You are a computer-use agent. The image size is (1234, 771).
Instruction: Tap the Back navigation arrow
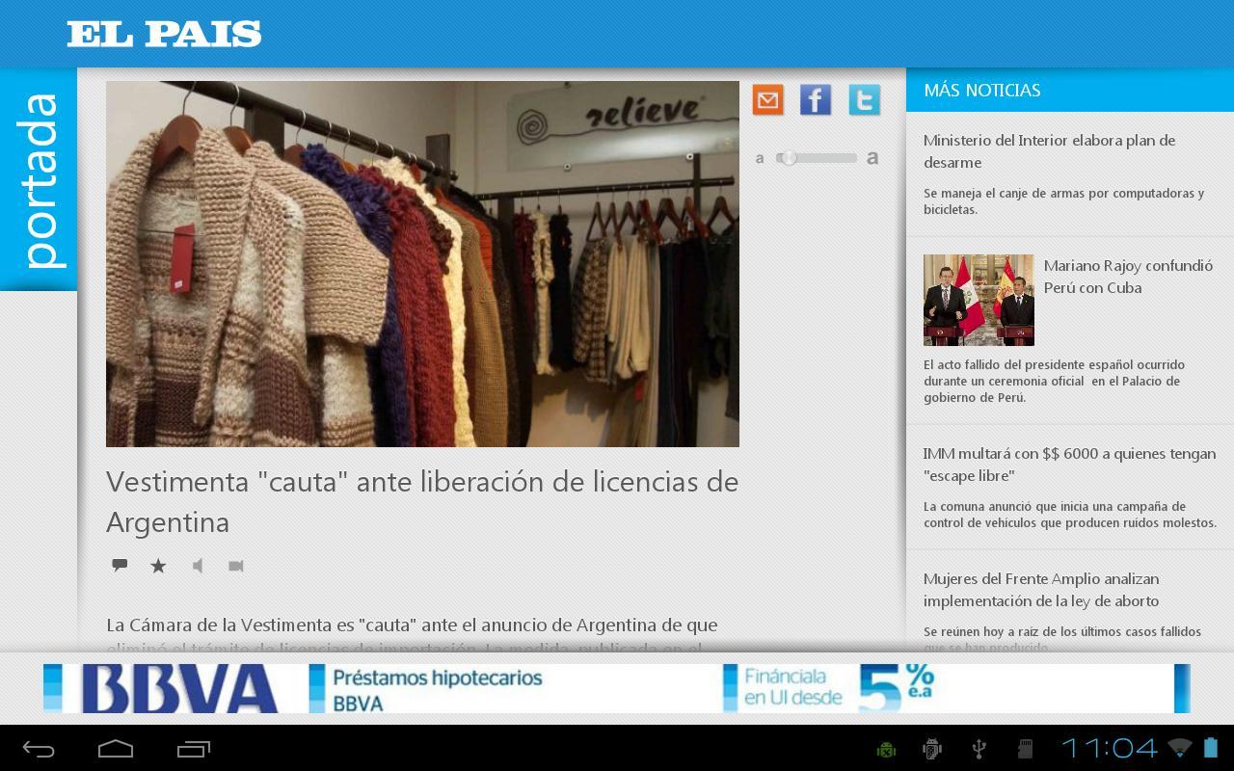click(x=39, y=747)
